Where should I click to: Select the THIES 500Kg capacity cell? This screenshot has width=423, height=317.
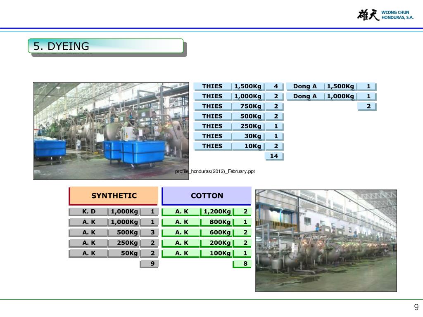[x=248, y=116]
